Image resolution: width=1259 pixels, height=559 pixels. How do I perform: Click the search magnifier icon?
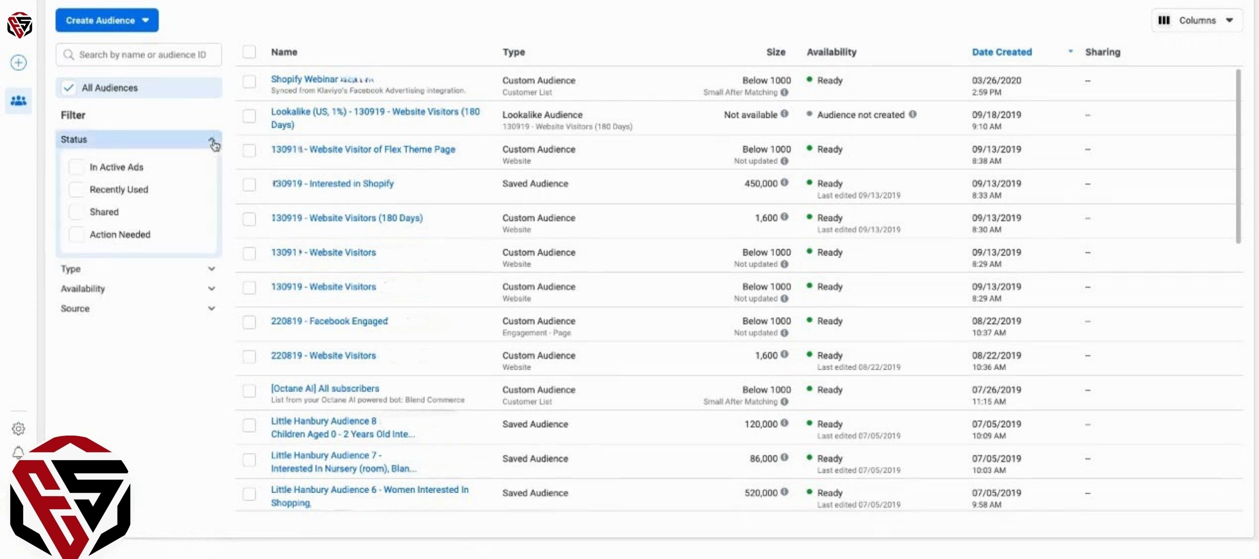point(69,55)
